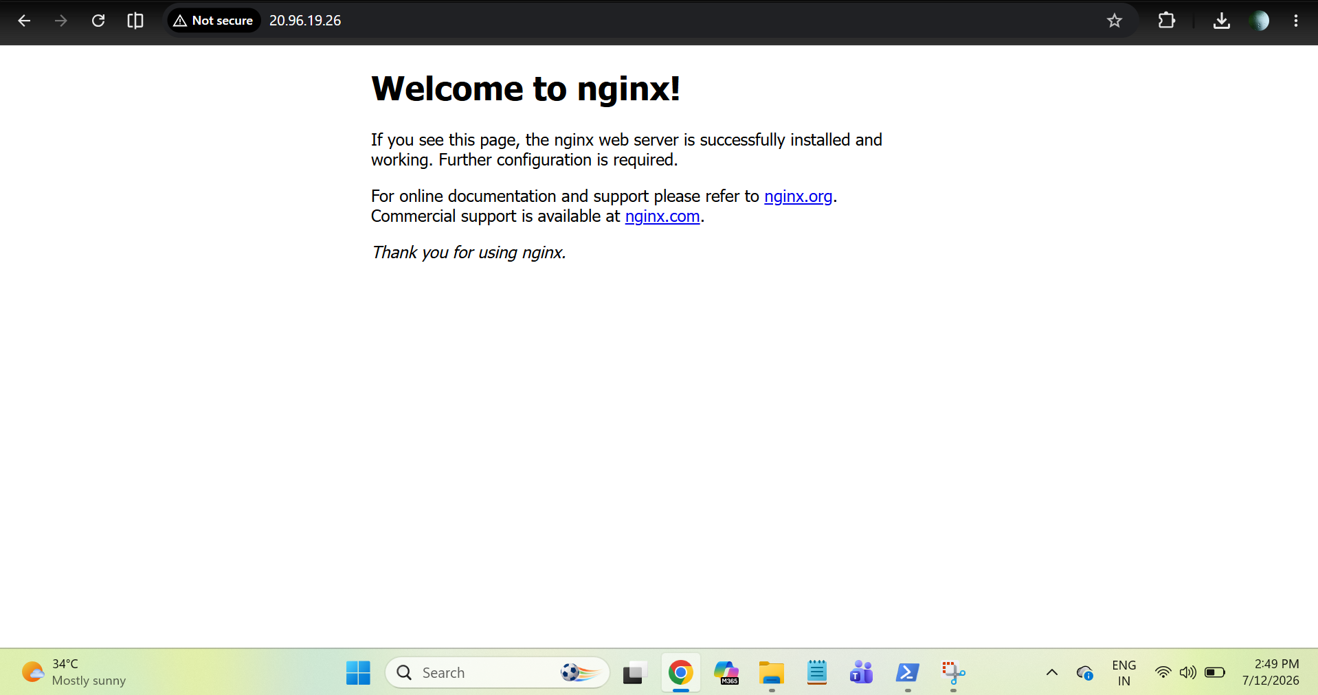Click the Chrome taskbar icon

point(680,673)
